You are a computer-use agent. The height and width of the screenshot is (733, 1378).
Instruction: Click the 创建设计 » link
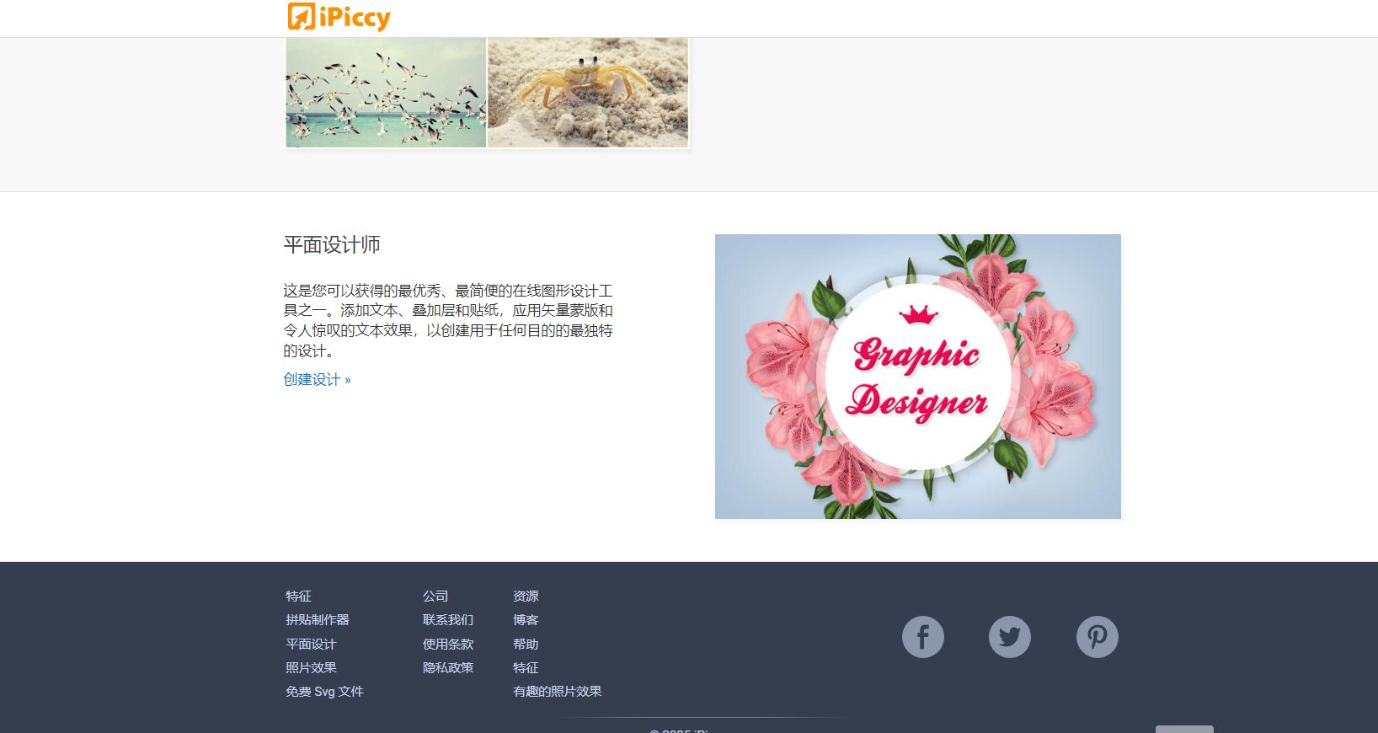pyautogui.click(x=317, y=379)
